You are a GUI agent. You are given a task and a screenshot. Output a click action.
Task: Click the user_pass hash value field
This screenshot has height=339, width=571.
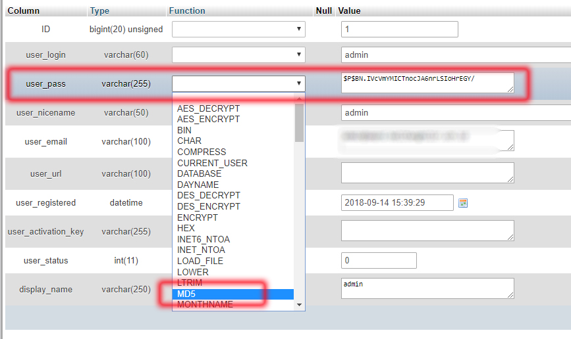[427, 82]
